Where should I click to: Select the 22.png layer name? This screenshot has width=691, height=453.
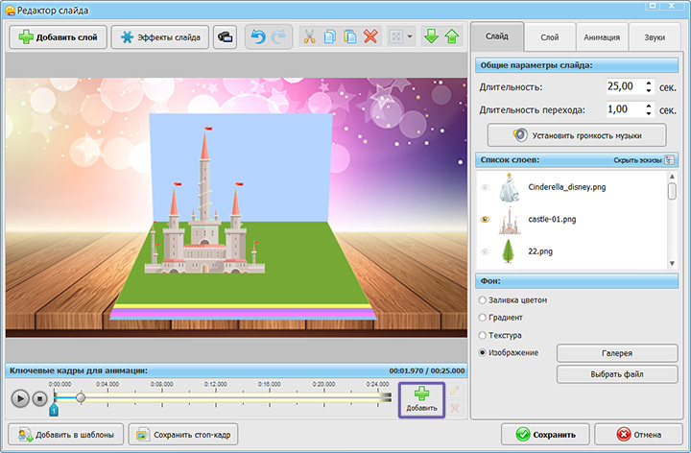540,251
